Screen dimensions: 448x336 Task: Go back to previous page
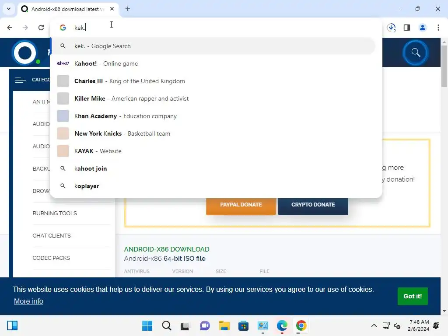pyautogui.click(x=10, y=28)
